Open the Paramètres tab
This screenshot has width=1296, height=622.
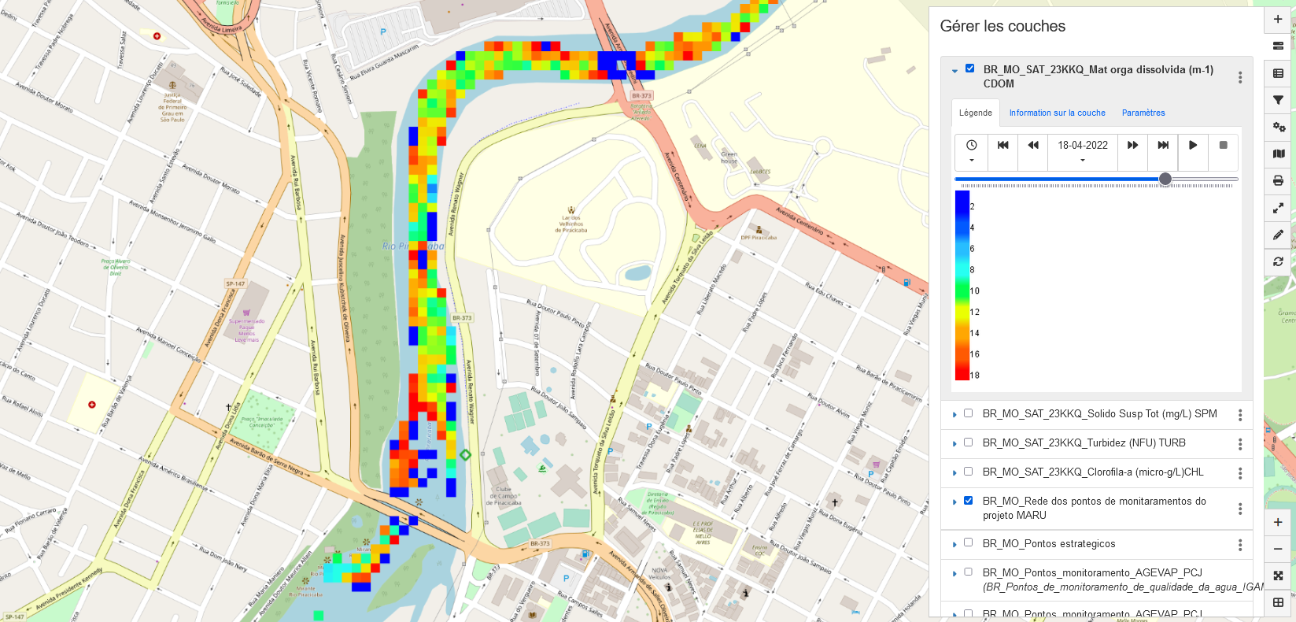tap(1143, 113)
